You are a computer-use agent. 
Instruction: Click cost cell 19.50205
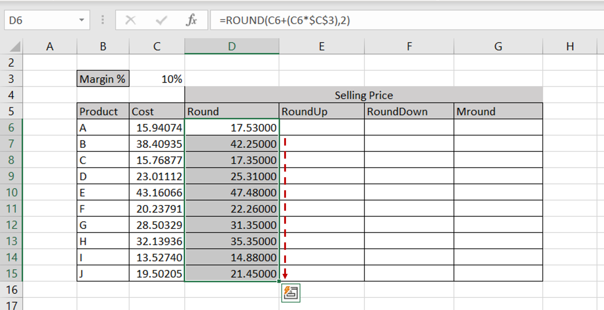pos(157,274)
